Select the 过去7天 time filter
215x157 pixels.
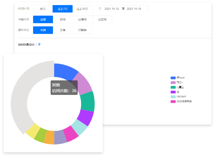(x=62, y=9)
